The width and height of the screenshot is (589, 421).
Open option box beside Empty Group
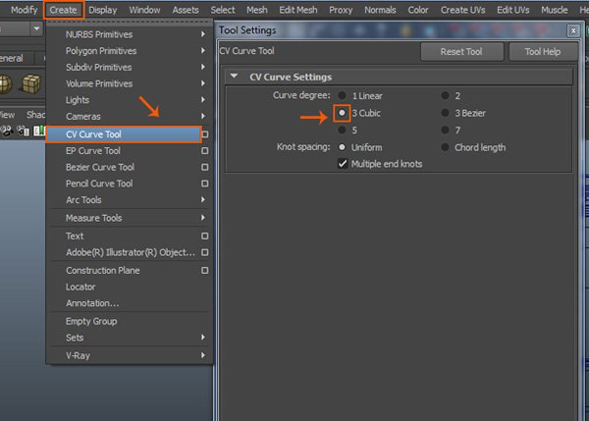click(204, 321)
